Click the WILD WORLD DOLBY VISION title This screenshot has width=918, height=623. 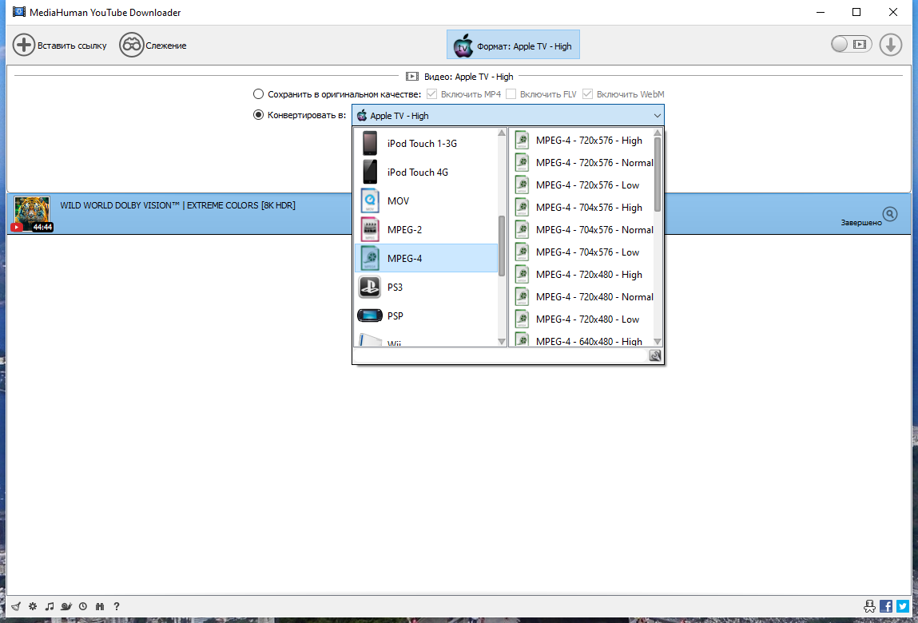click(178, 205)
